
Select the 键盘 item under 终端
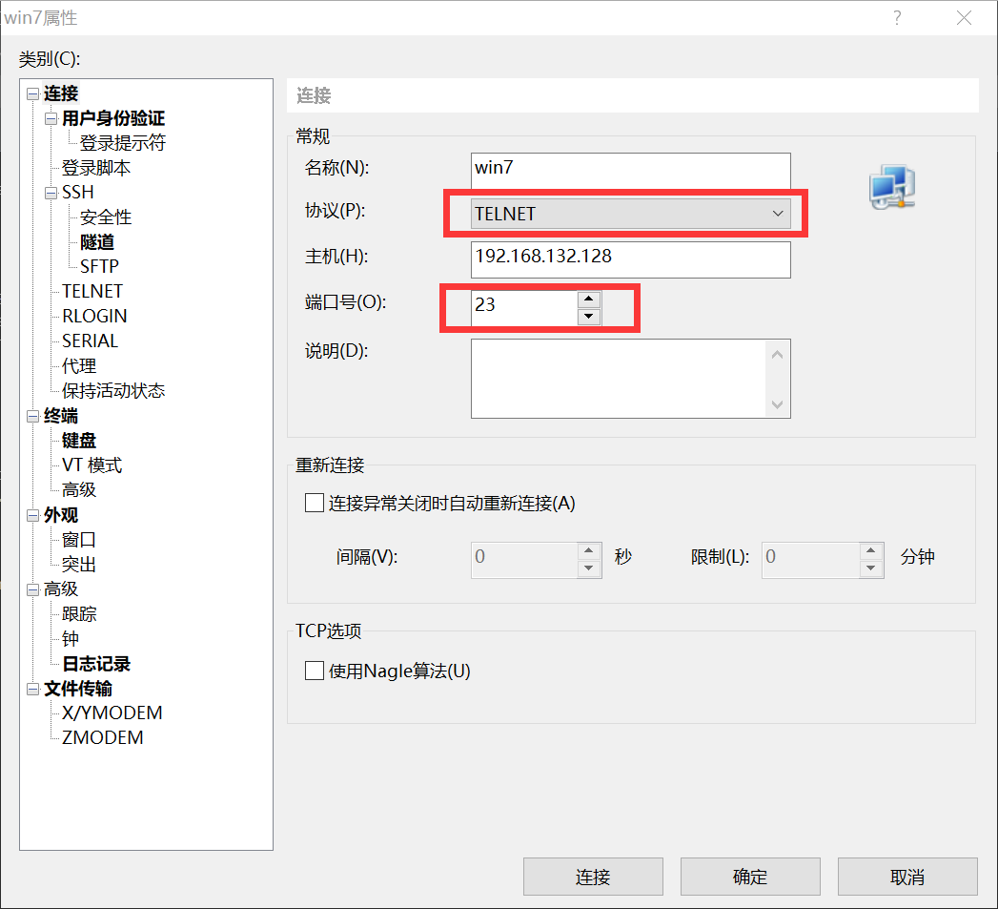coord(78,440)
